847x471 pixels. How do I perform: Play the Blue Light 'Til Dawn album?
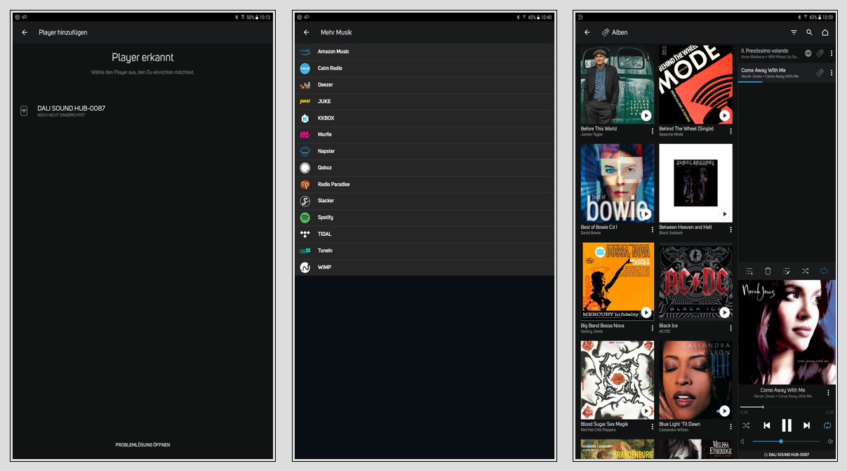724,411
